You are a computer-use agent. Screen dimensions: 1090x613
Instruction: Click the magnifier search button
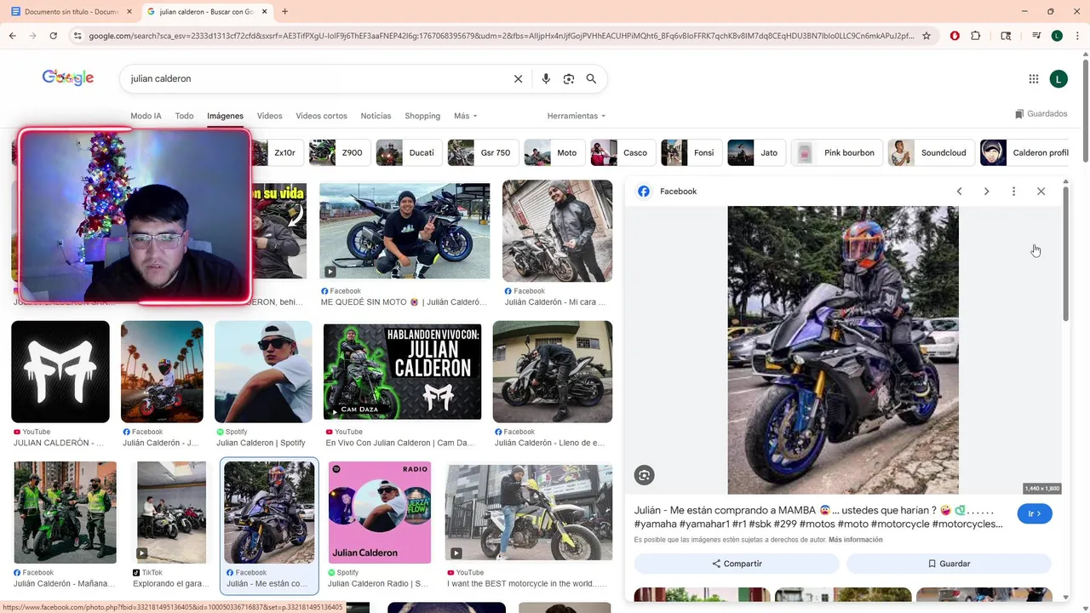point(591,78)
